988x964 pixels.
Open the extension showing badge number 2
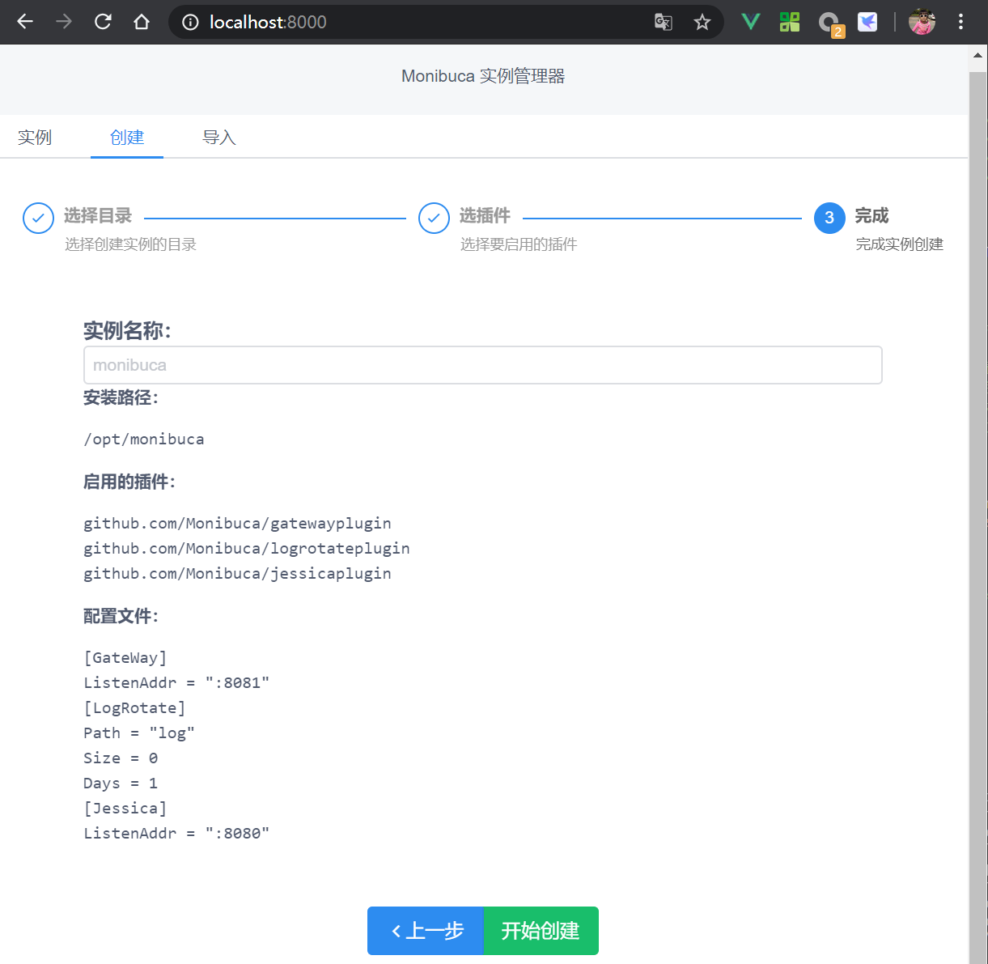coord(830,22)
